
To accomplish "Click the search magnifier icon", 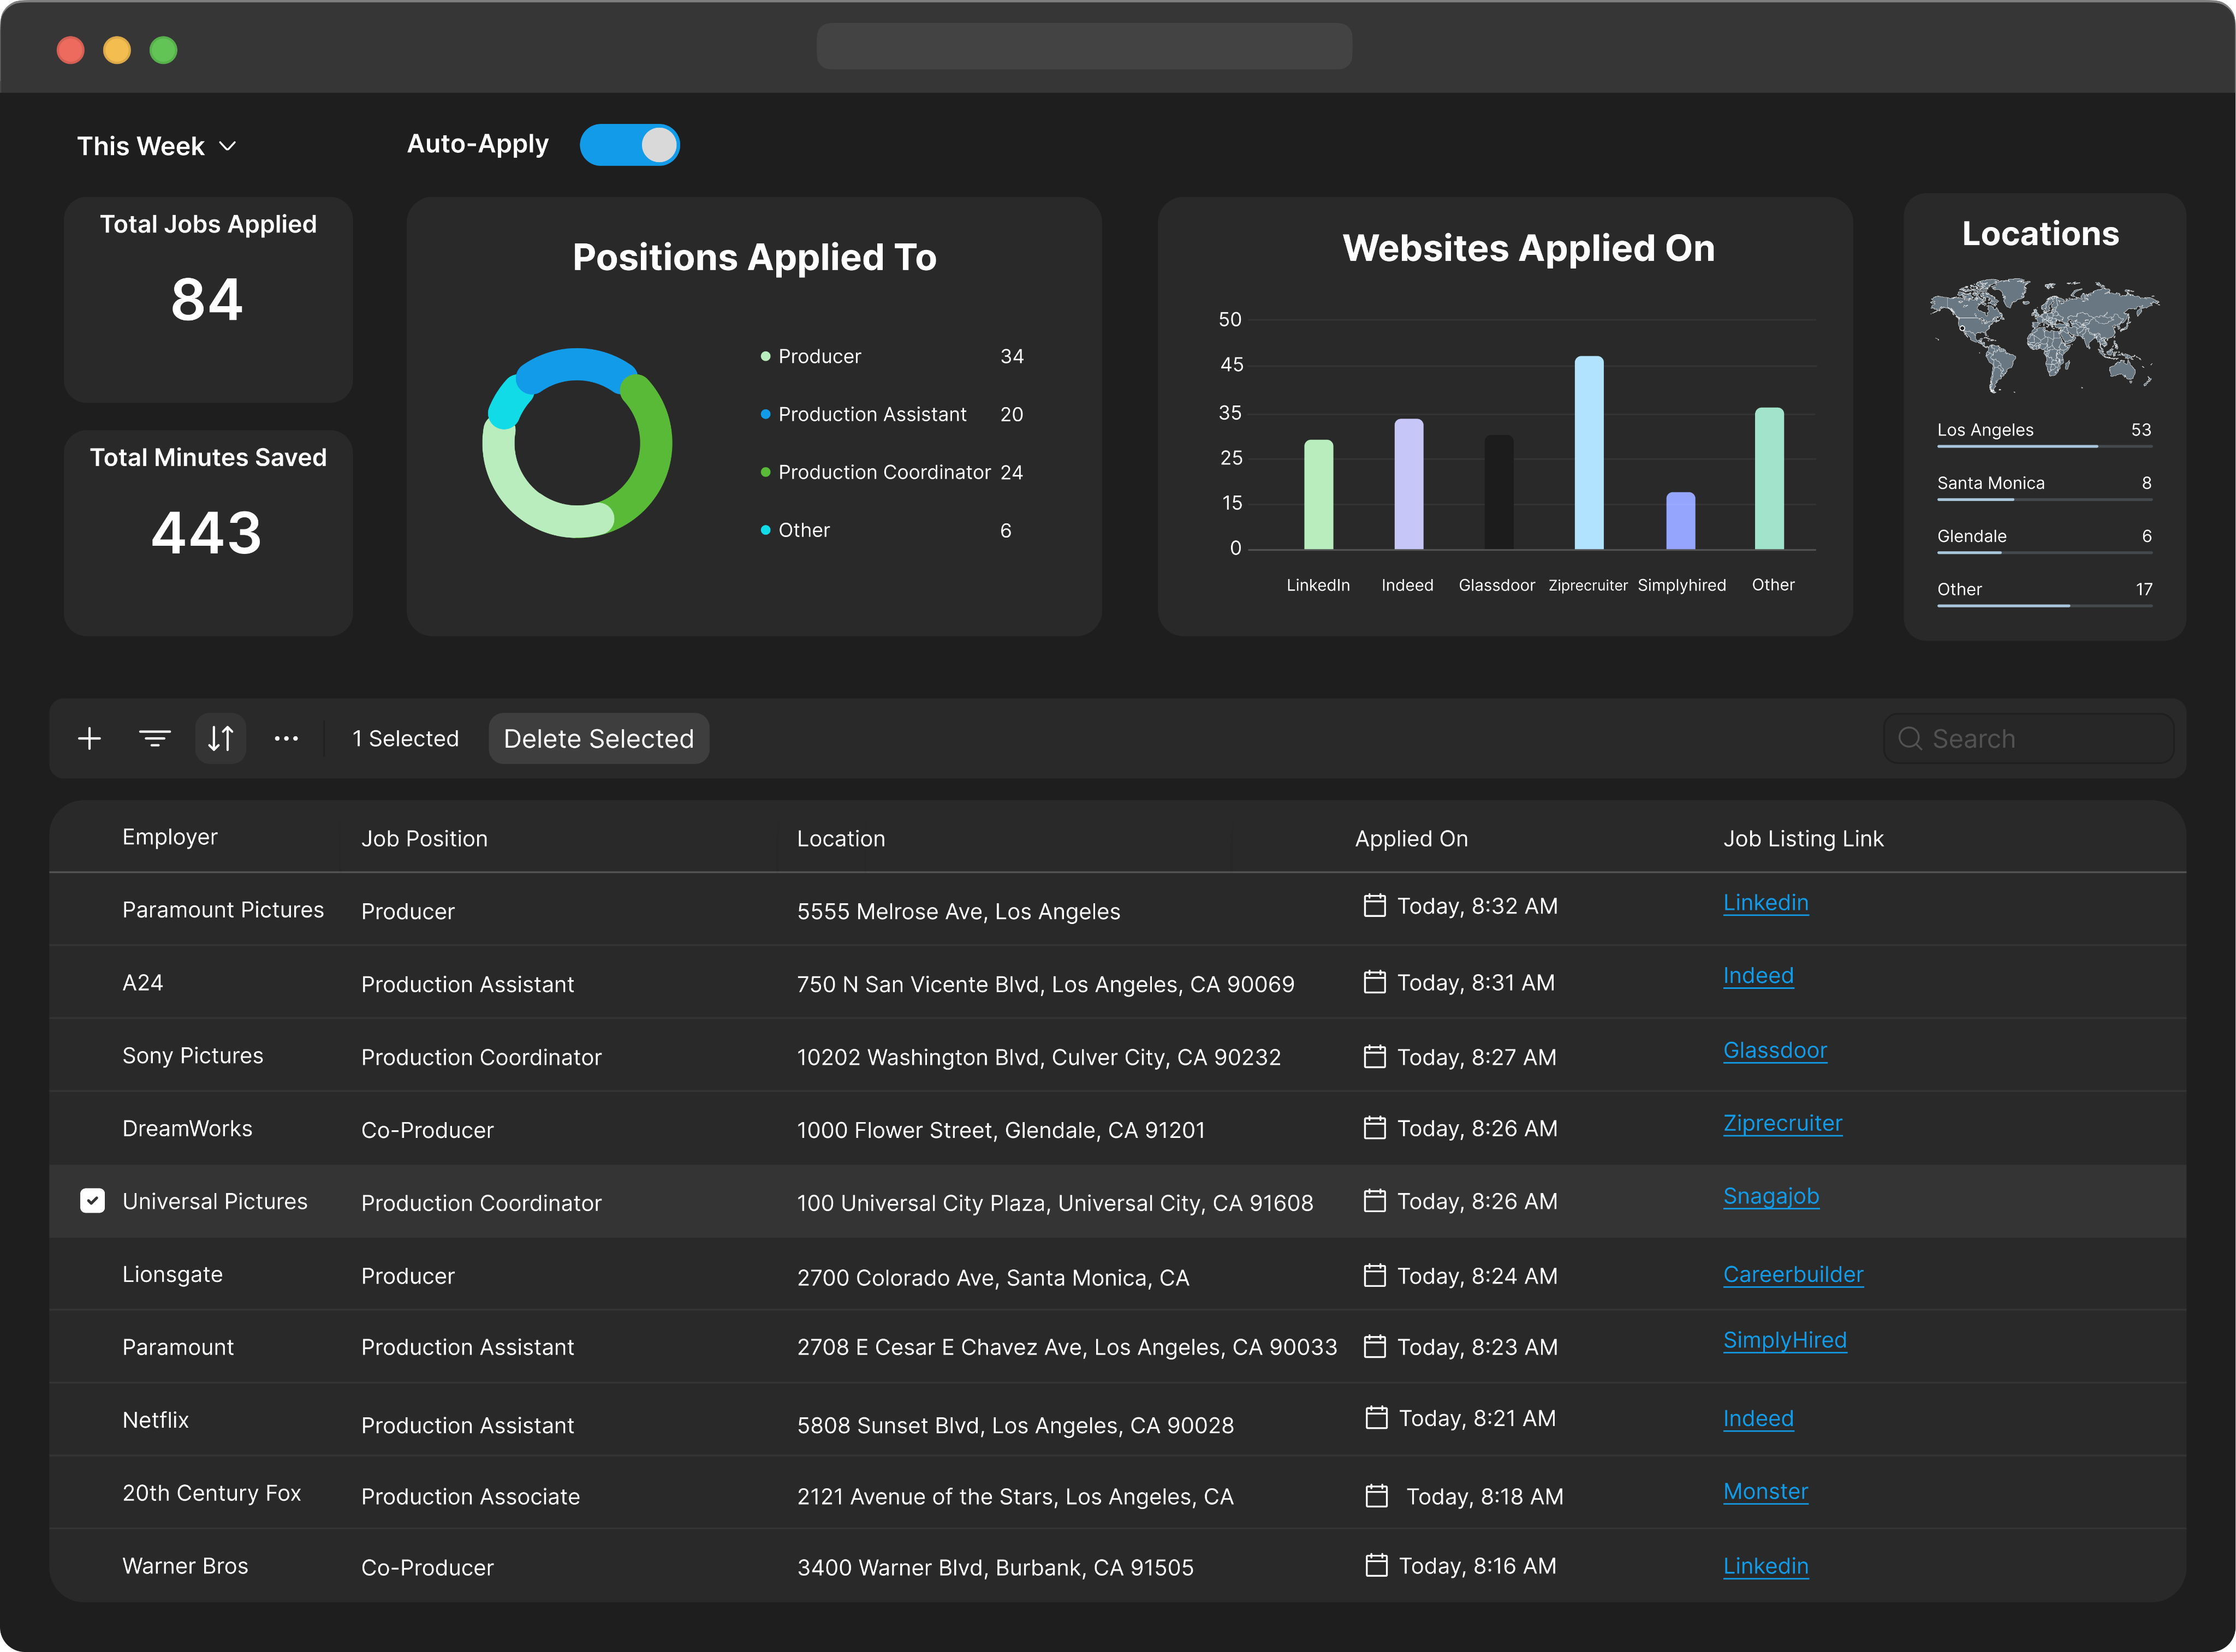I will pyautogui.click(x=1910, y=739).
